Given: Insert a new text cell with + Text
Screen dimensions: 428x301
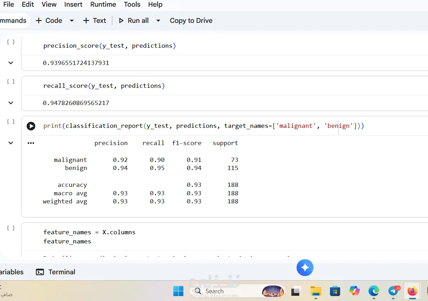Looking at the screenshot, I should [94, 20].
